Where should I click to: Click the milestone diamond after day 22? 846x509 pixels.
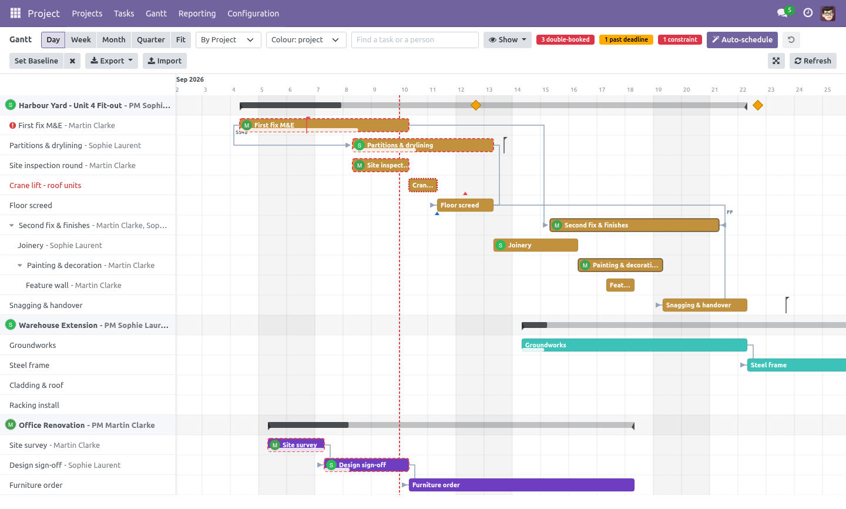point(758,105)
